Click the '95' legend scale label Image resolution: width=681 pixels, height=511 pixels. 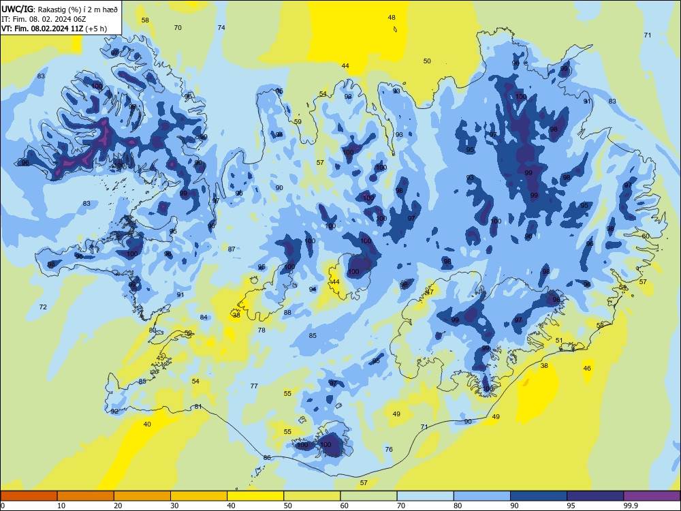coord(571,506)
